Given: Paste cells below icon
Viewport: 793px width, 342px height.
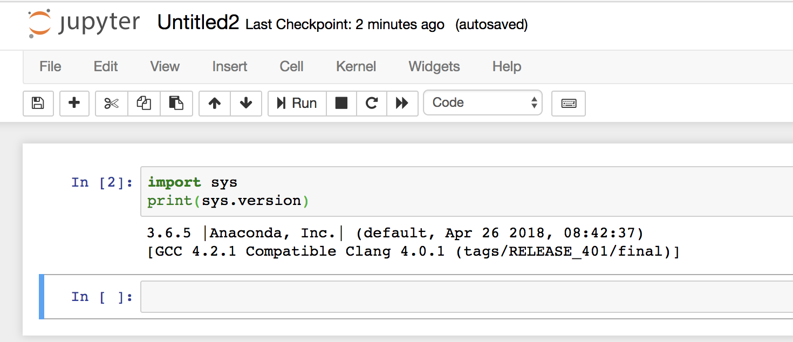Looking at the screenshot, I should 176,103.
